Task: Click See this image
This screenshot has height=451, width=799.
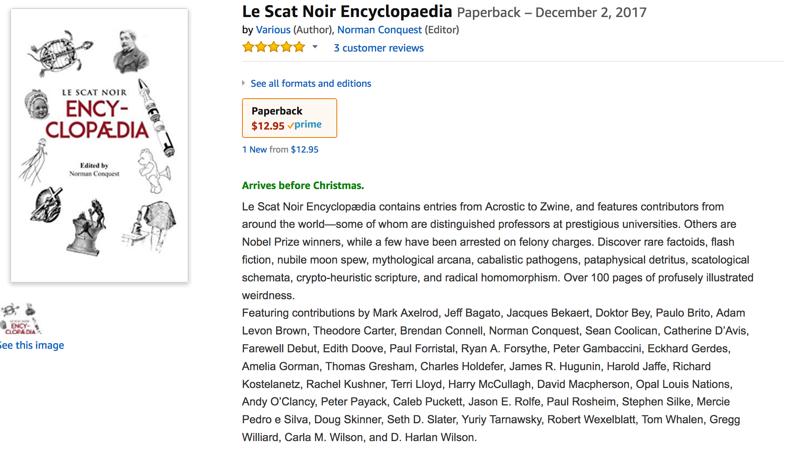Action: 32,345
